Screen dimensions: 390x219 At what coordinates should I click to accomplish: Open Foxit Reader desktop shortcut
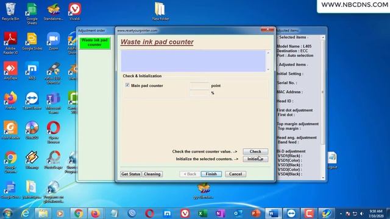(10, 130)
